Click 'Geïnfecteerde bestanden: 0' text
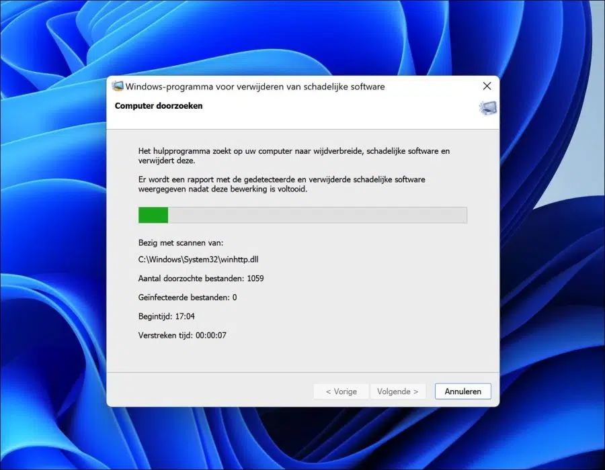605x470 pixels. [188, 297]
